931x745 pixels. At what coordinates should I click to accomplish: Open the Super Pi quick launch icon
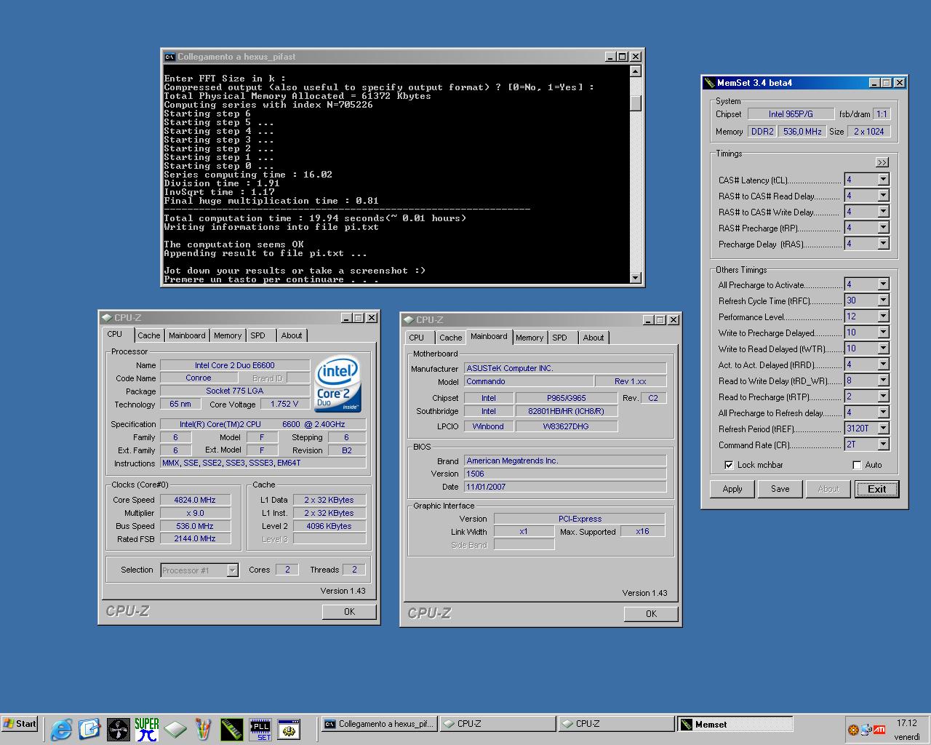tap(146, 729)
